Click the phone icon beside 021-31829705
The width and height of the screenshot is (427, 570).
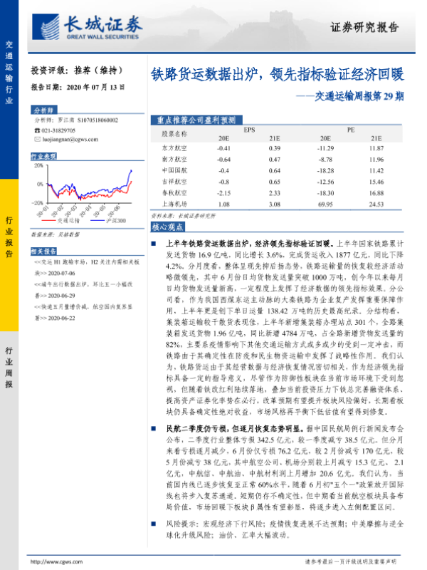(36, 130)
